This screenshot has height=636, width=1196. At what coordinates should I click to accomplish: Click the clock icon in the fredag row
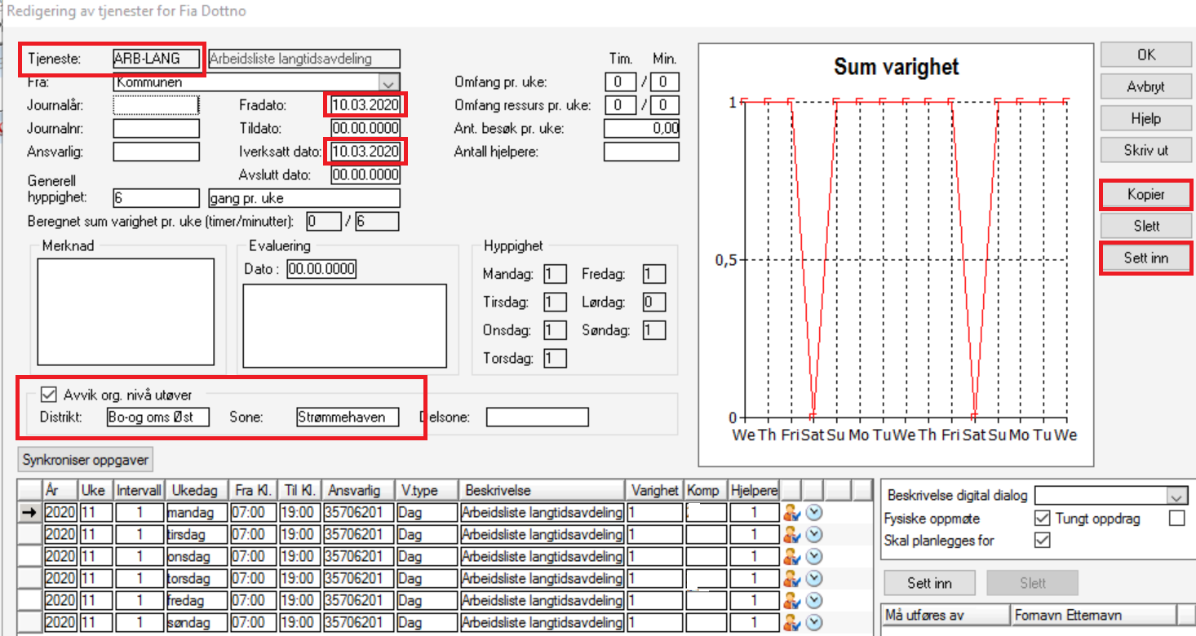point(813,600)
